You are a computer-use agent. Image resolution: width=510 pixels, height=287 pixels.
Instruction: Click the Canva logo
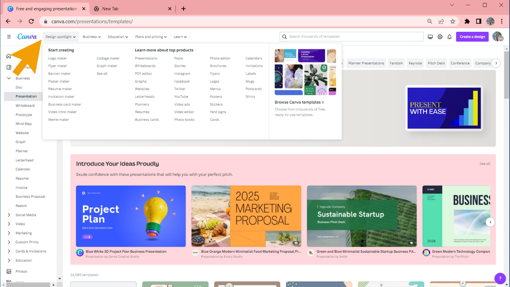click(x=27, y=37)
